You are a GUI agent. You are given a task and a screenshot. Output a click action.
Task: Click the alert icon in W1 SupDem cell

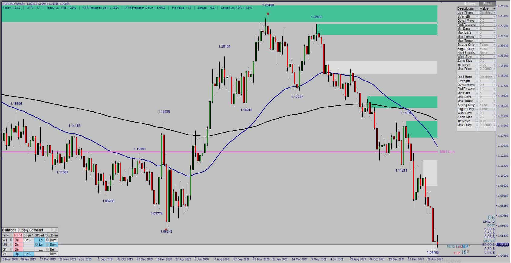47,240
